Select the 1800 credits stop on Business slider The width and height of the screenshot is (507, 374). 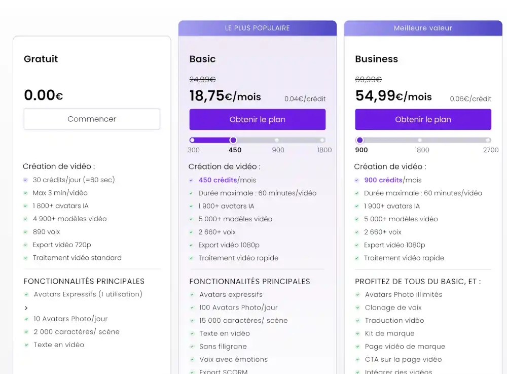point(420,140)
